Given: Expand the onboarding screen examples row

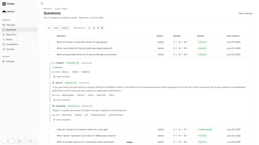Looking at the screenshot, I should point(49,142).
